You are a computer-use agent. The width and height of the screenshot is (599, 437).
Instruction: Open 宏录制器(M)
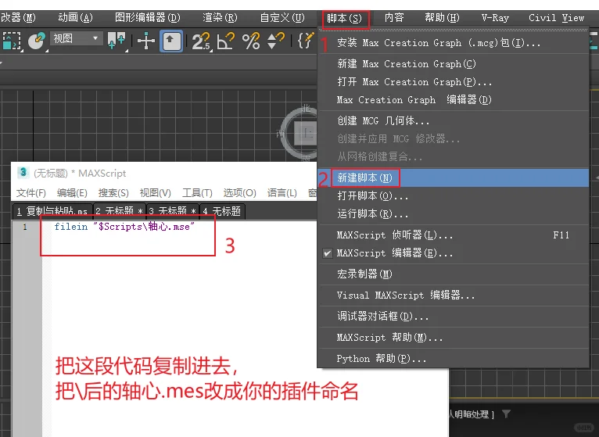coord(453,274)
